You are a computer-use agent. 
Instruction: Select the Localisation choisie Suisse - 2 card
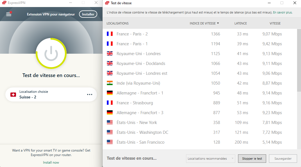[x=51, y=94]
